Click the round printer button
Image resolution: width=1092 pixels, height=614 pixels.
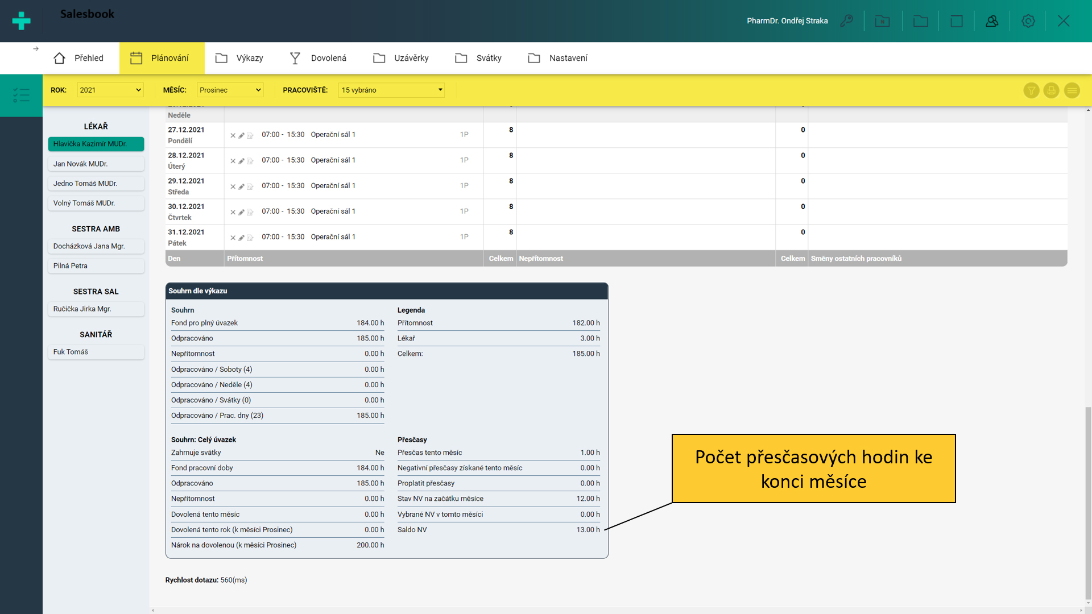[1051, 90]
